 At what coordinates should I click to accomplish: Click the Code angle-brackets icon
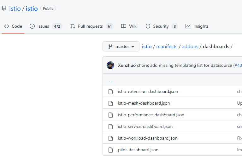pos(7,26)
